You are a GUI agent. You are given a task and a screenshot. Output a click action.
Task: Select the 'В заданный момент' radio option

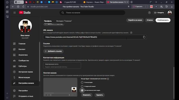click(82, 86)
